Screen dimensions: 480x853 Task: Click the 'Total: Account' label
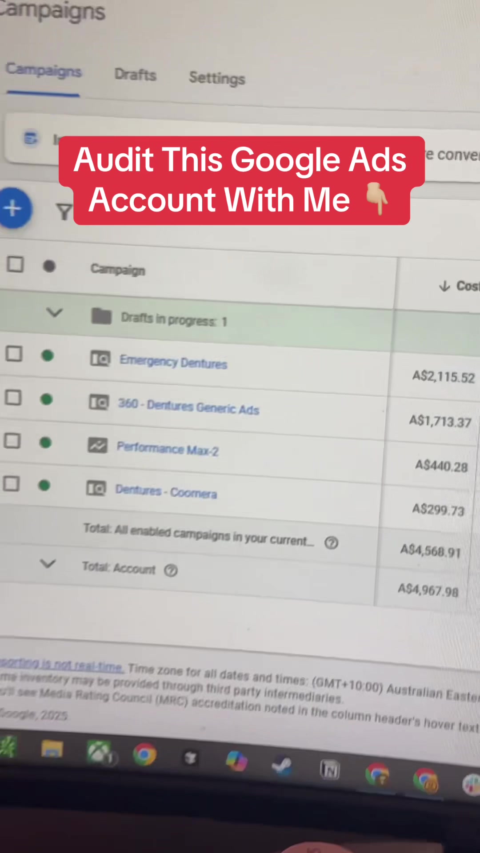tap(119, 568)
